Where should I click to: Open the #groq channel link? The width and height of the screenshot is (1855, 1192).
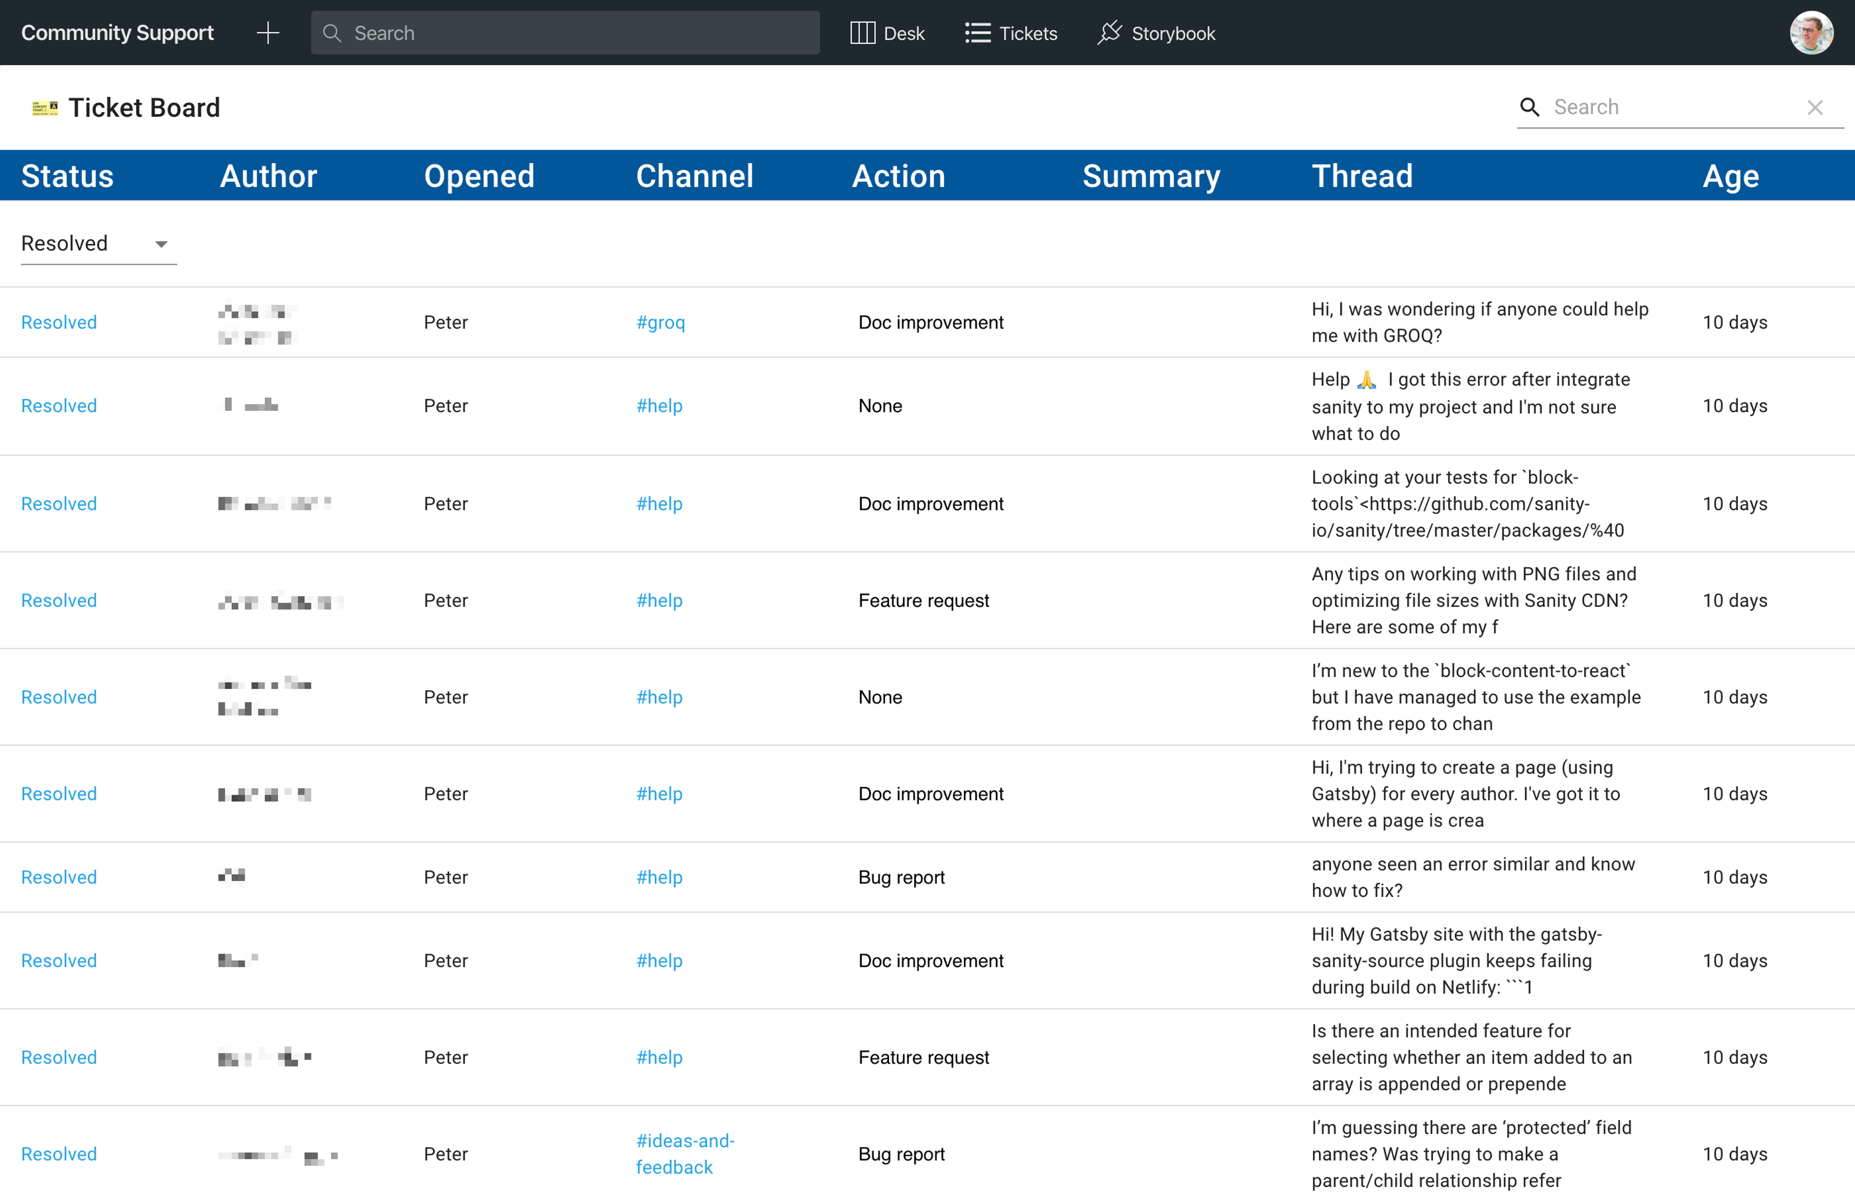[660, 322]
